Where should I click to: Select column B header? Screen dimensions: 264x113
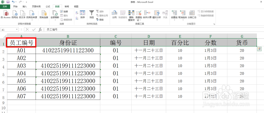pos(68,36)
